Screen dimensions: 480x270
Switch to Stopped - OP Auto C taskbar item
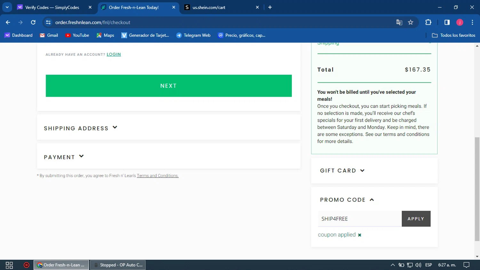118,265
